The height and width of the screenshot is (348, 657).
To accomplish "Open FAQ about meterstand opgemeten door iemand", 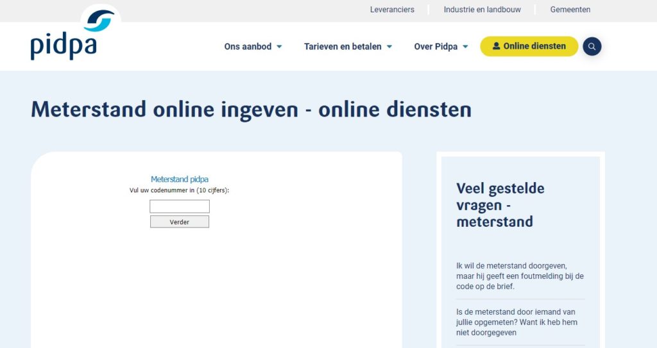I will pos(517,322).
